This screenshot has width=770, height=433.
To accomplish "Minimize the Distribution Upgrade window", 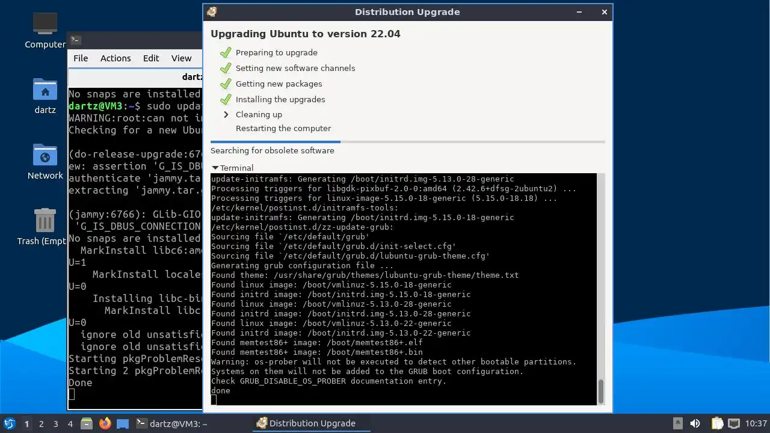I will pyautogui.click(x=580, y=12).
